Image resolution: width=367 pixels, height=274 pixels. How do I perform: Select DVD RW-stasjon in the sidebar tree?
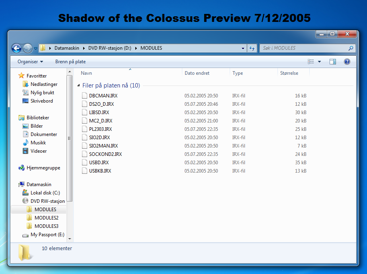[47, 201]
